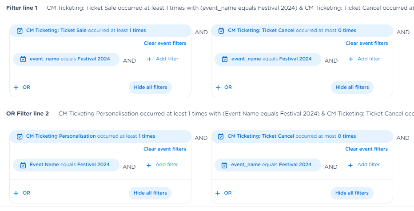Select the 'OR Filter line 2' heading
The image size is (414, 211).
(x=28, y=114)
